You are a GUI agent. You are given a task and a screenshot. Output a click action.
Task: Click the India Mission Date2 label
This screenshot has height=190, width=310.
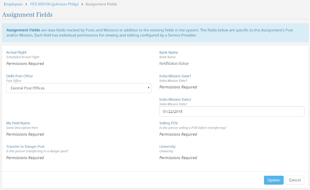click(x=175, y=99)
